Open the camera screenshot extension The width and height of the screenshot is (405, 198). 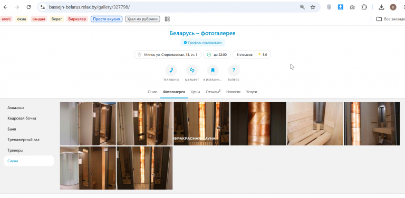pos(352,7)
